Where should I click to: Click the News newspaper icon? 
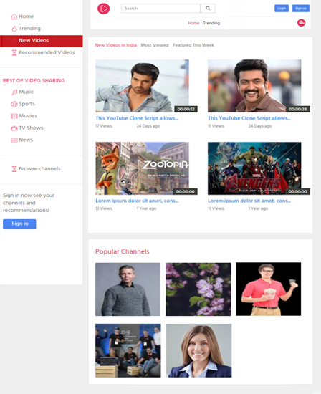pyautogui.click(x=14, y=140)
